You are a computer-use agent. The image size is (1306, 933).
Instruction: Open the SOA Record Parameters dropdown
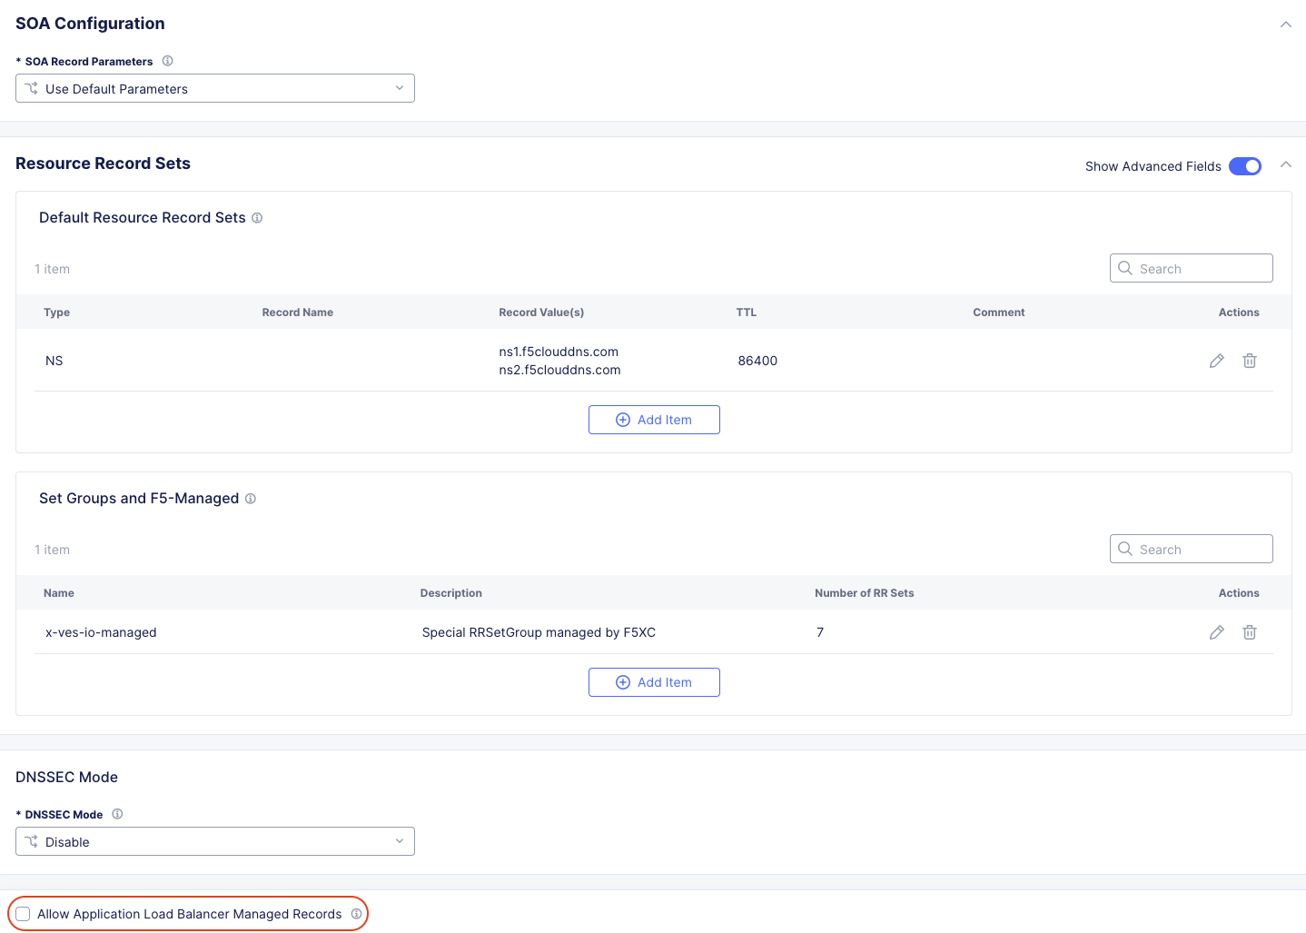coord(215,88)
